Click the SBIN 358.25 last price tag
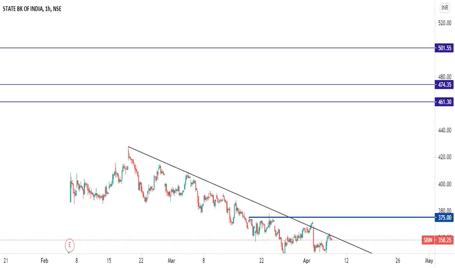The image size is (455, 268). pos(437,240)
